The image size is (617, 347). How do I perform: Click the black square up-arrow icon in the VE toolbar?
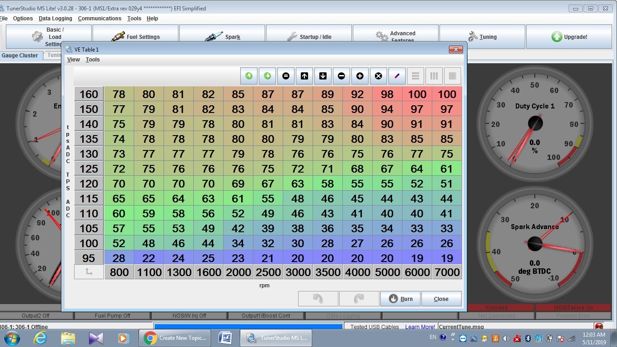pyautogui.click(x=304, y=76)
